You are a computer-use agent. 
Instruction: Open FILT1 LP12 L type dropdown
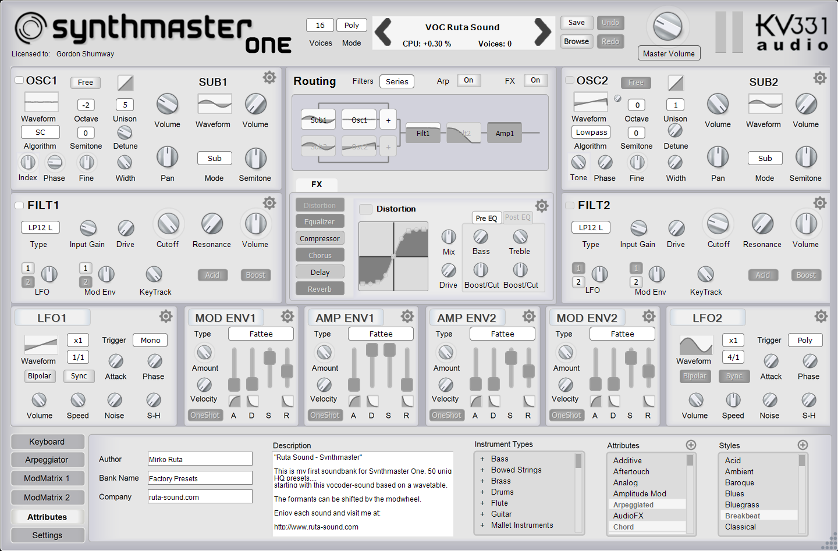coord(40,227)
